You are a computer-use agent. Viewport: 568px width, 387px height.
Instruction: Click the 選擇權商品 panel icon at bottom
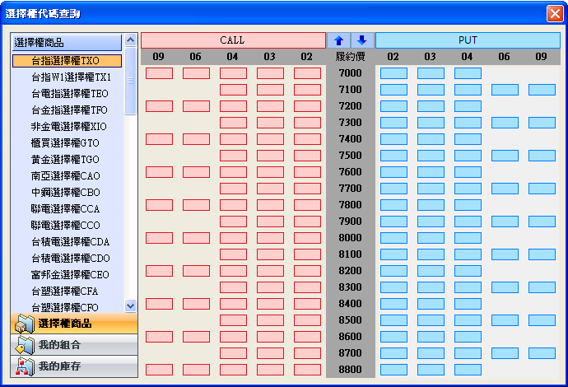[24, 324]
